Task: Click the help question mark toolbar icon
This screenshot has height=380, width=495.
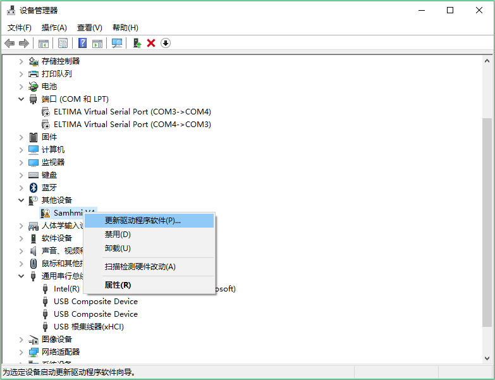Action: (x=82, y=43)
